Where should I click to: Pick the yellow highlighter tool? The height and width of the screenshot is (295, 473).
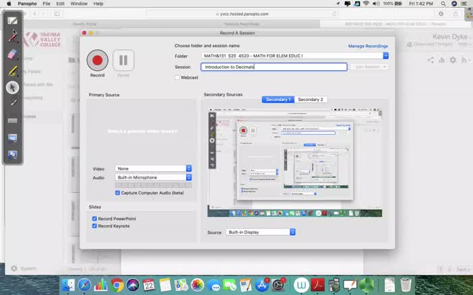pyautogui.click(x=12, y=70)
